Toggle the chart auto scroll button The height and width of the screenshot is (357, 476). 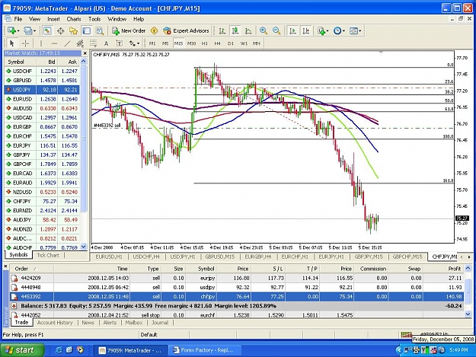coord(293,30)
